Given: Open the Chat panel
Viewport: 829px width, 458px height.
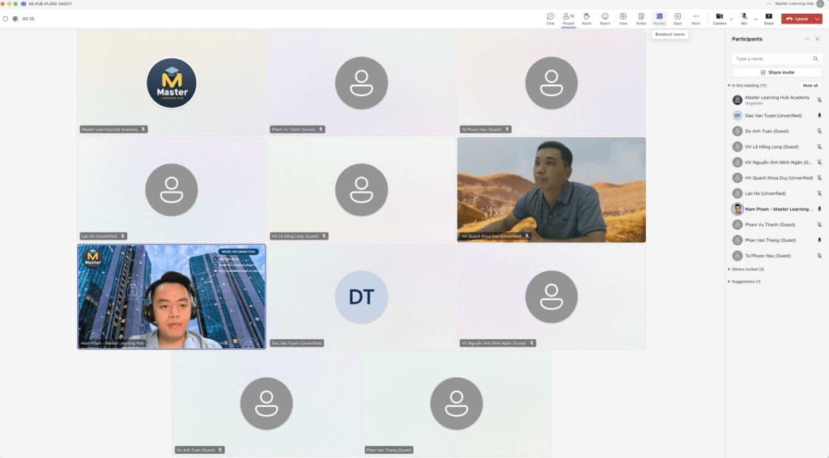Looking at the screenshot, I should pos(550,19).
